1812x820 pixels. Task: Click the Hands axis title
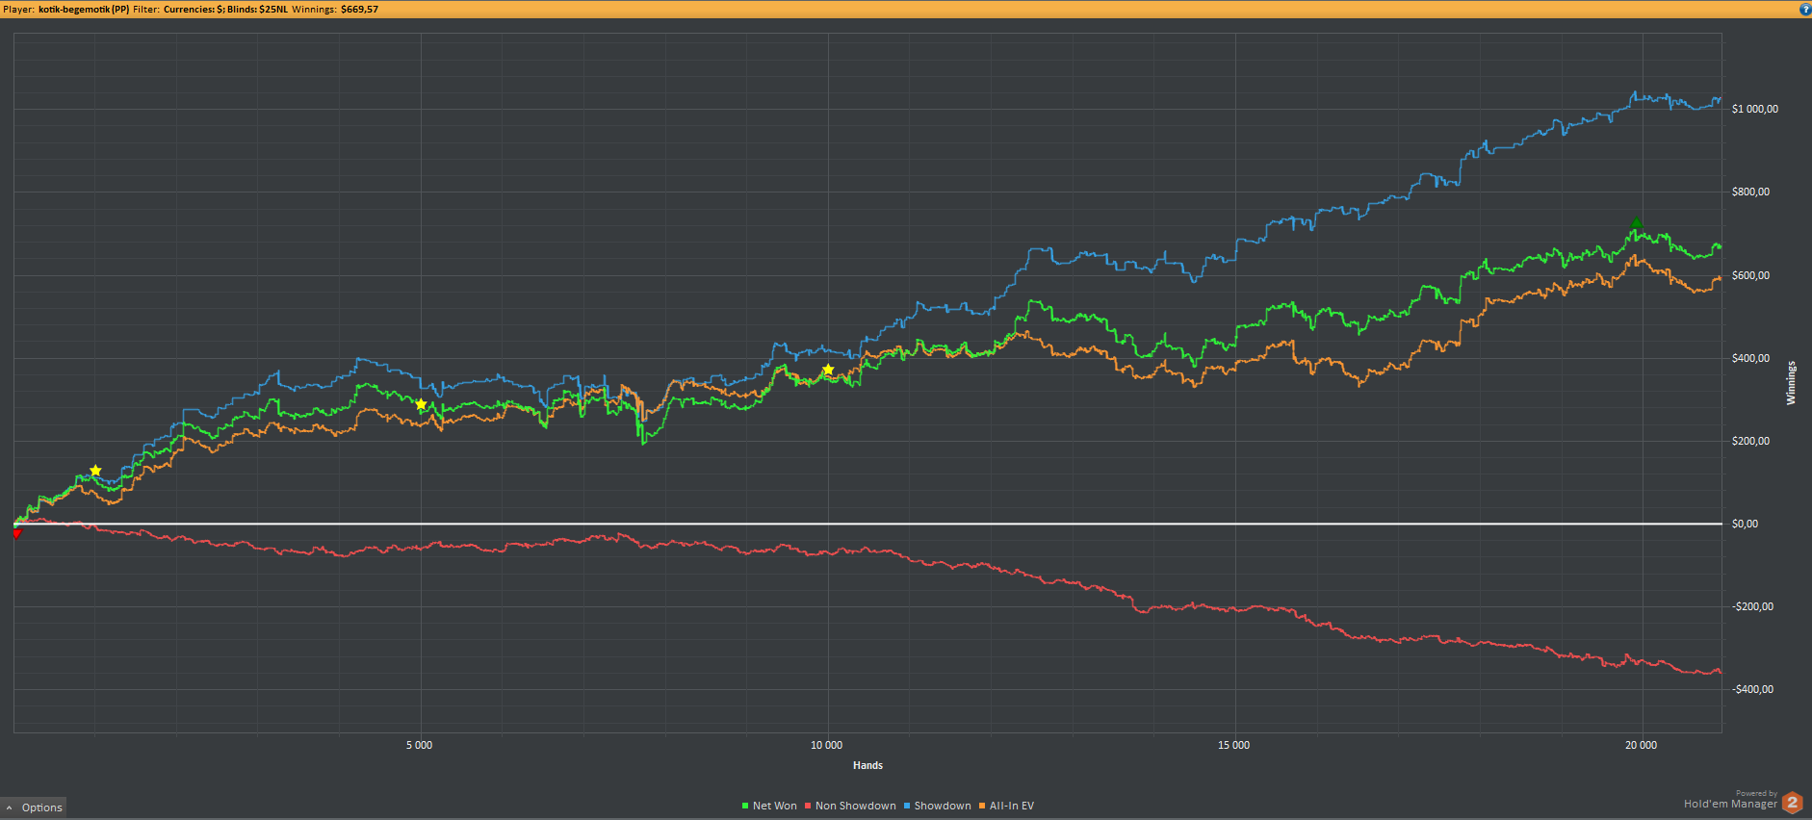867,765
